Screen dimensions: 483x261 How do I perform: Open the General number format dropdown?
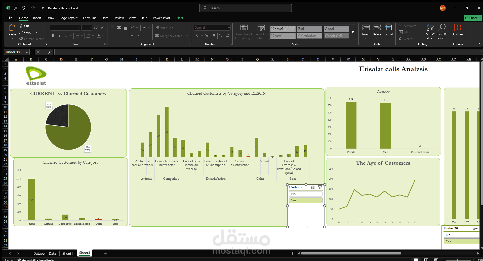[229, 28]
